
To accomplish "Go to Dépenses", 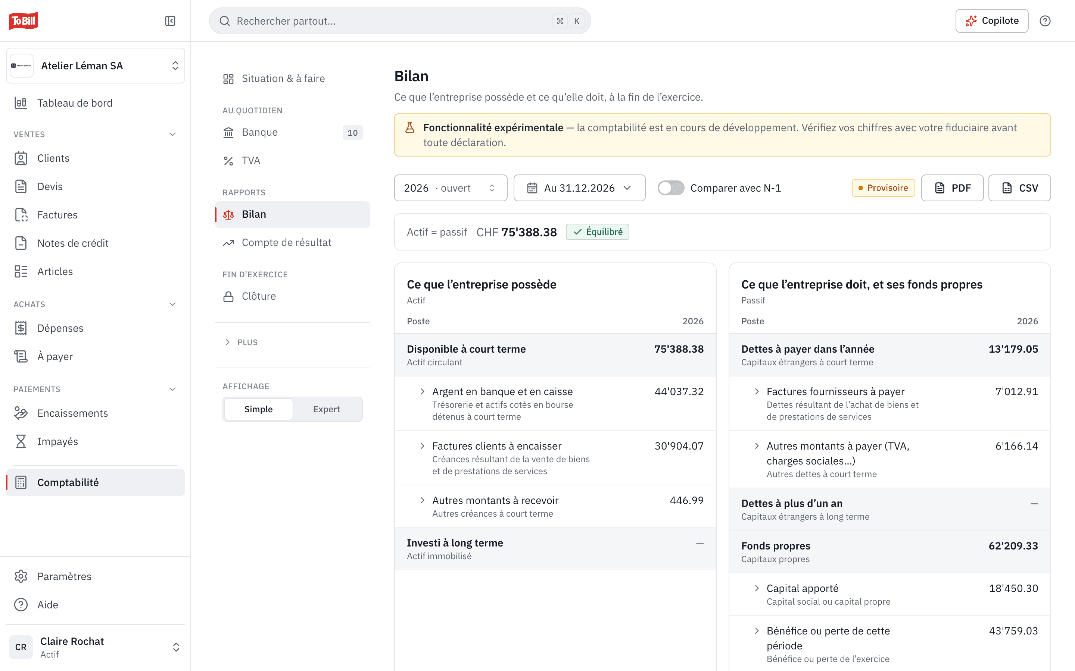I will 96,328.
